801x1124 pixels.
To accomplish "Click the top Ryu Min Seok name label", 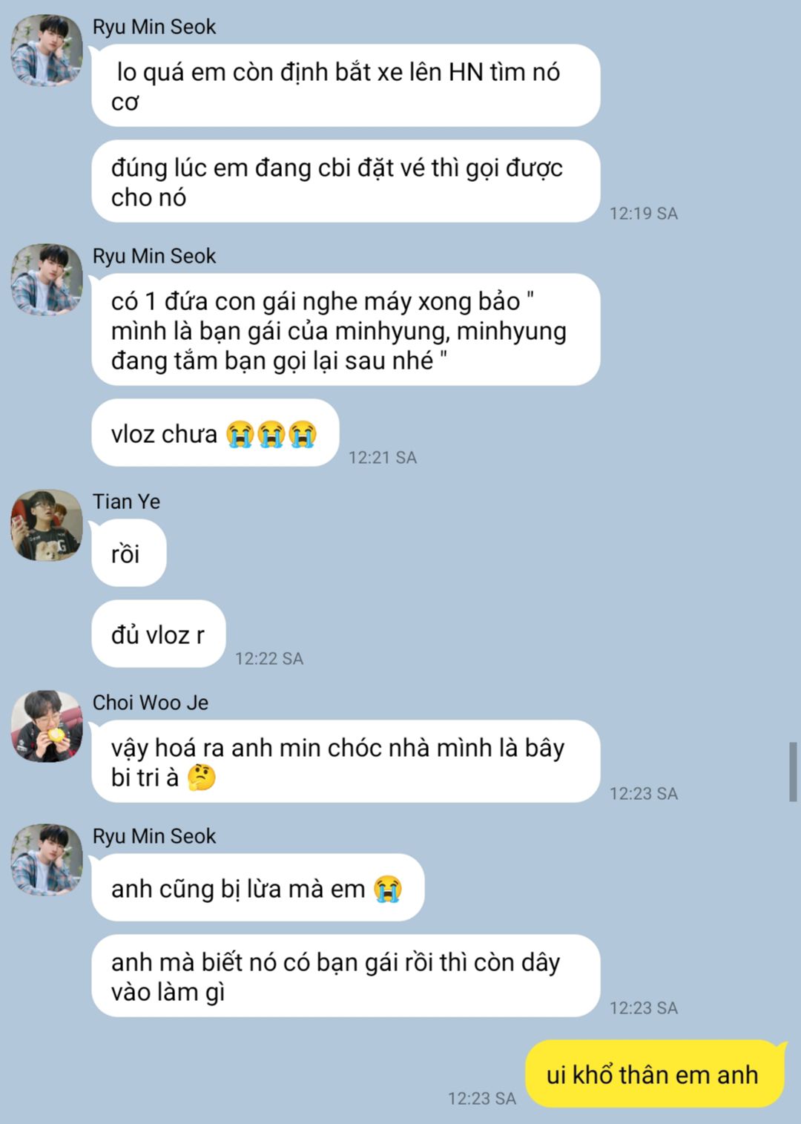I will pyautogui.click(x=154, y=27).
